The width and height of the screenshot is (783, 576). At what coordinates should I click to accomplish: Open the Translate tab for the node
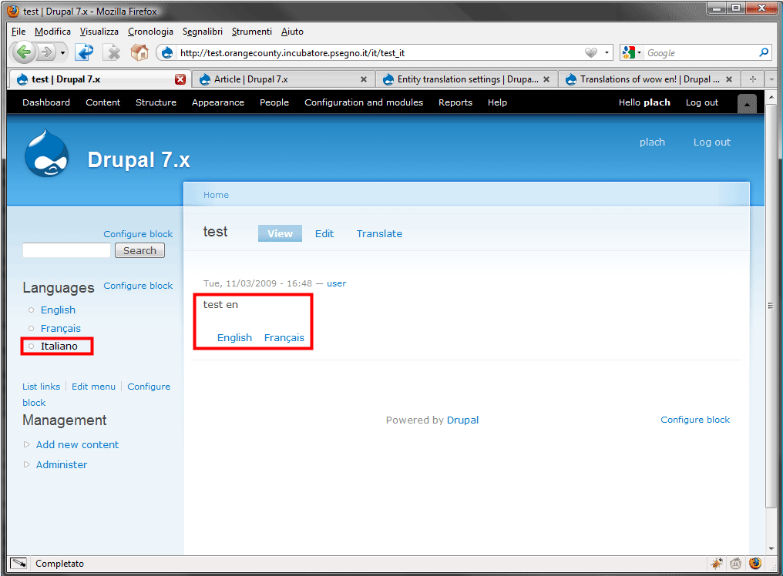(379, 233)
